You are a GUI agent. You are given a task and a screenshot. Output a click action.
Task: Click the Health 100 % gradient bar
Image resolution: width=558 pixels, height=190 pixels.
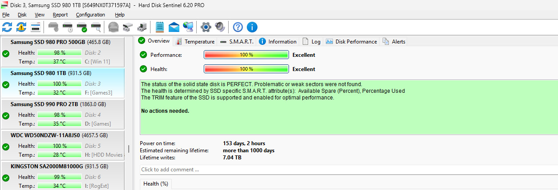246,69
